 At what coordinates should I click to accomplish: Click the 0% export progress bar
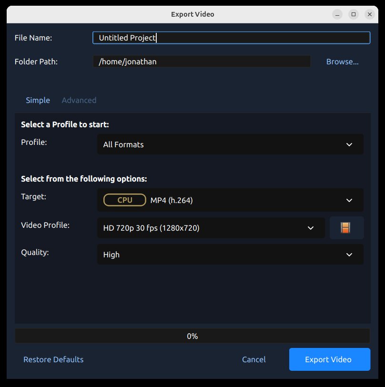(192, 336)
